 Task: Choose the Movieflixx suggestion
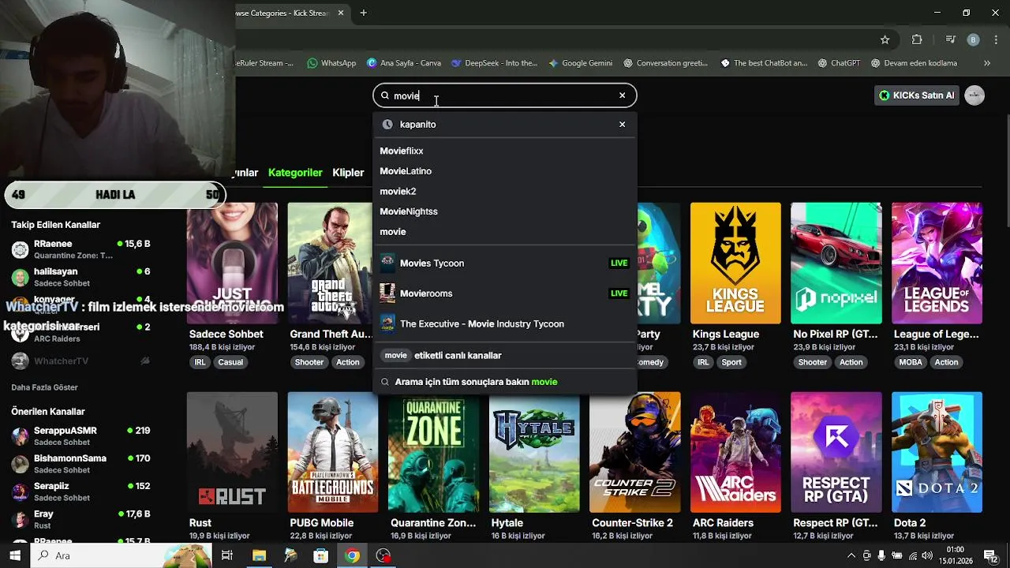pyautogui.click(x=402, y=151)
